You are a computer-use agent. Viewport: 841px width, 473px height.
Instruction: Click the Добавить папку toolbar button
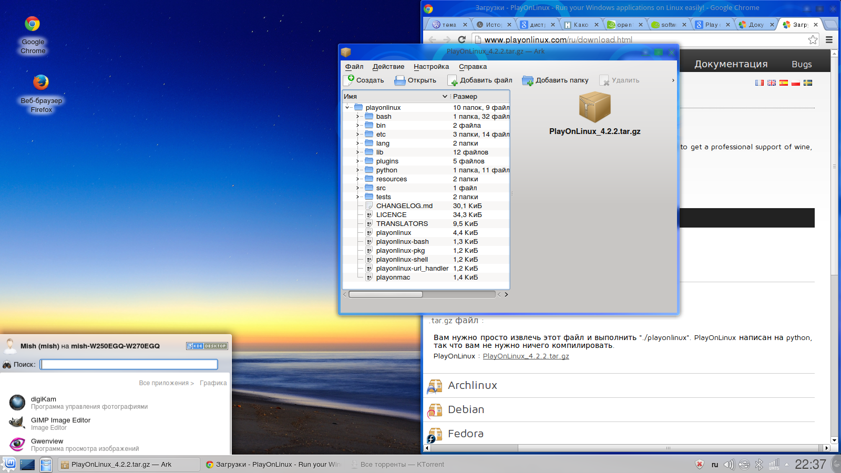point(555,80)
